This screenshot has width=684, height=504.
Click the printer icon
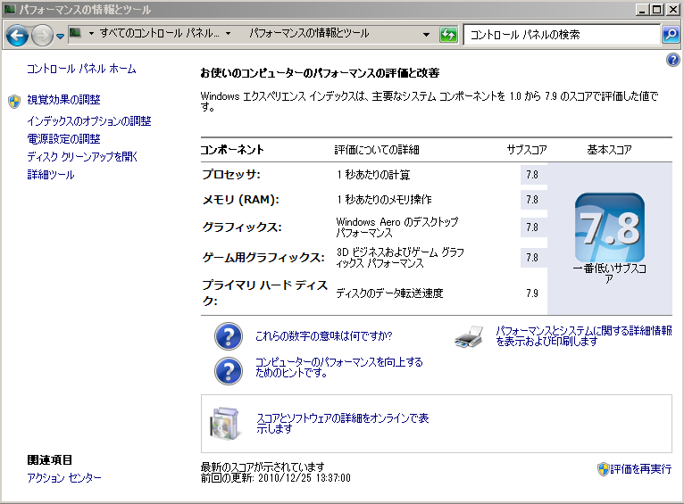click(x=469, y=336)
